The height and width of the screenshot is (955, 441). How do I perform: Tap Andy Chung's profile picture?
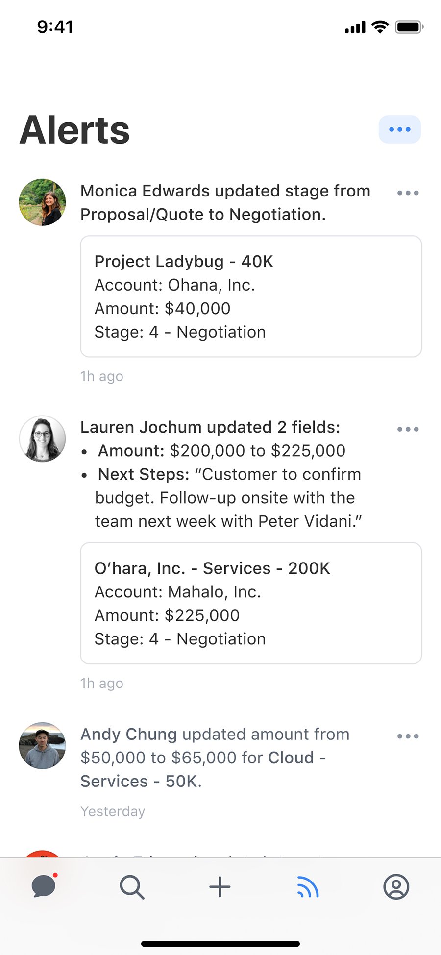pyautogui.click(x=43, y=745)
